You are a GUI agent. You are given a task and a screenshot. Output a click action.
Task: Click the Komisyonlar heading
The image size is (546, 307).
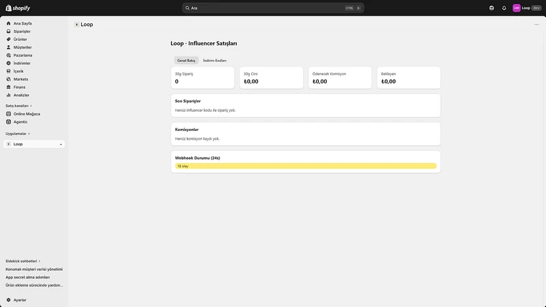186,130
